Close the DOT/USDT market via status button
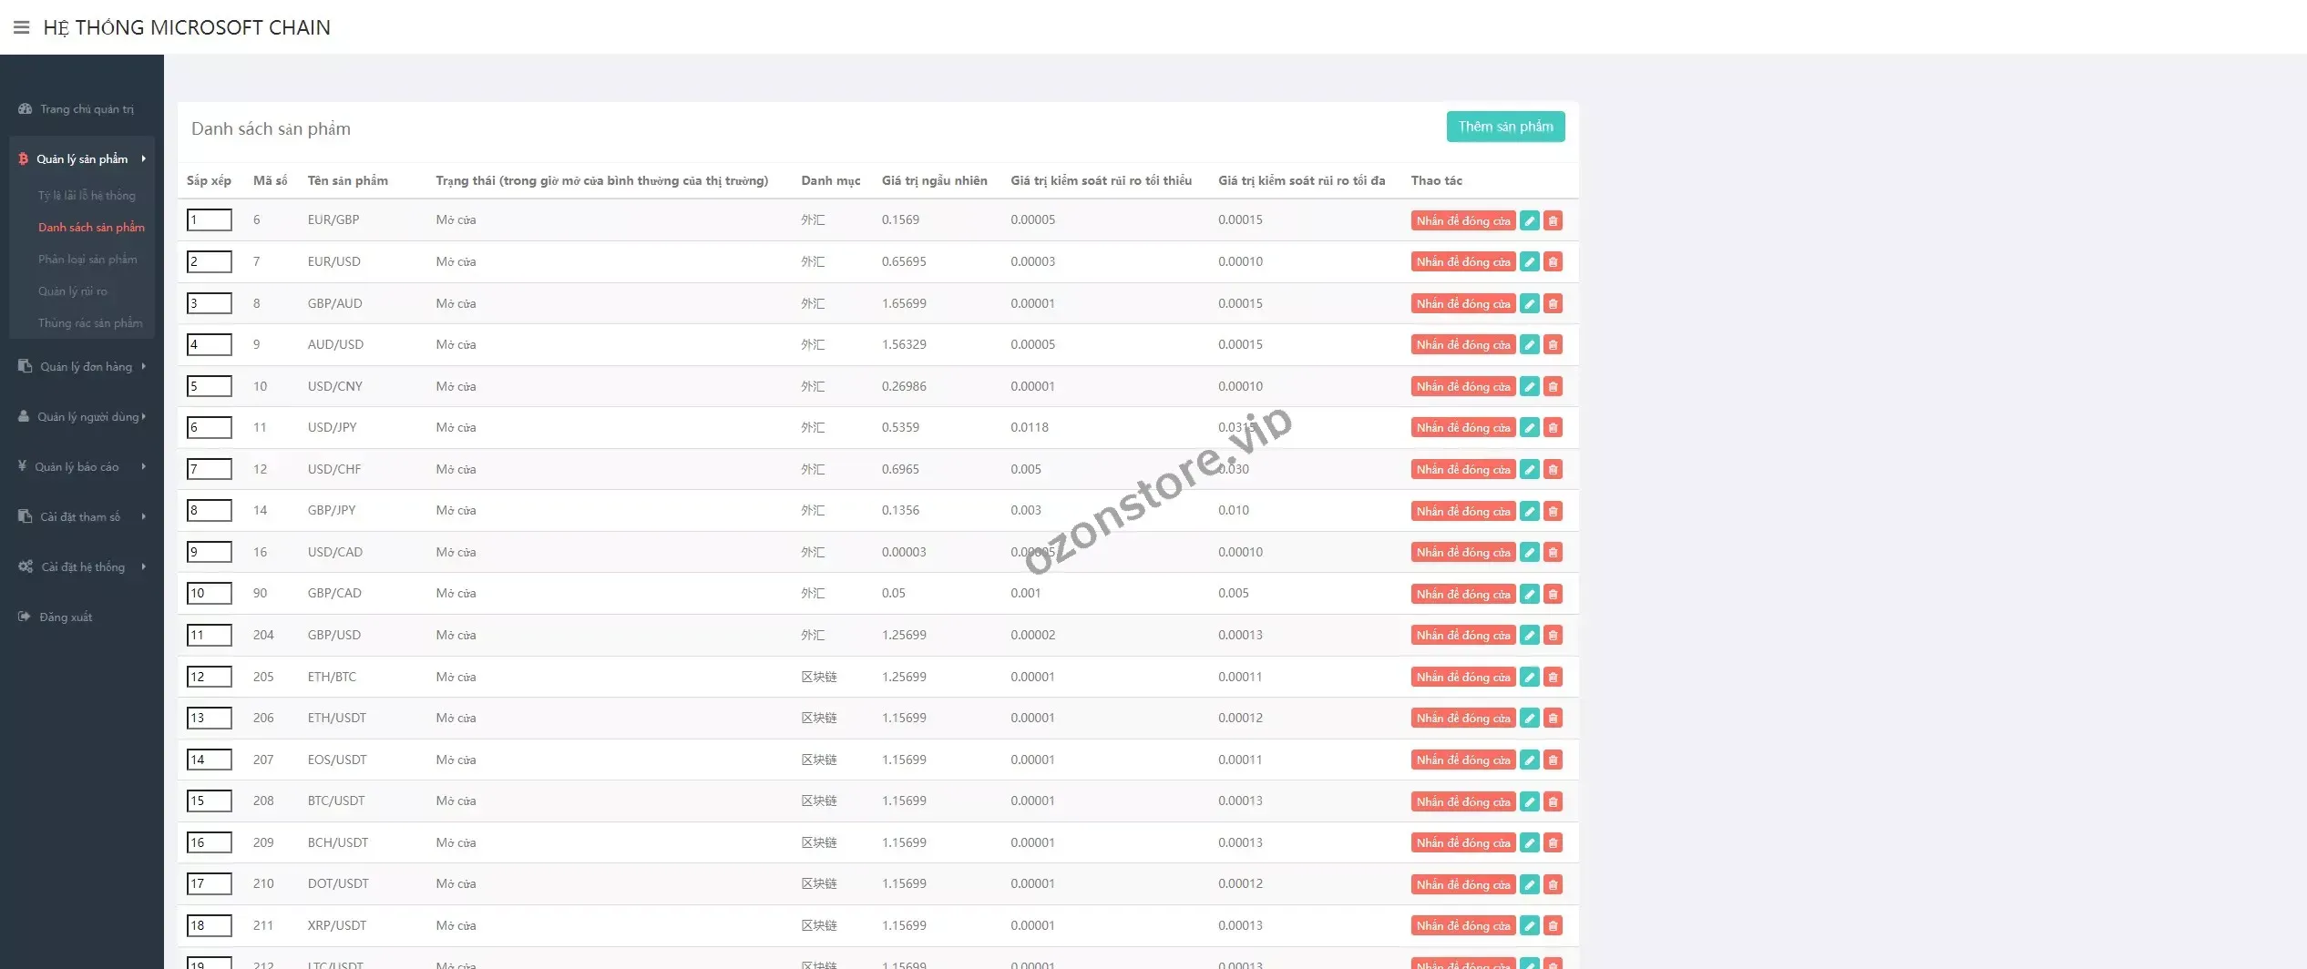The height and width of the screenshot is (969, 2307). [1462, 884]
